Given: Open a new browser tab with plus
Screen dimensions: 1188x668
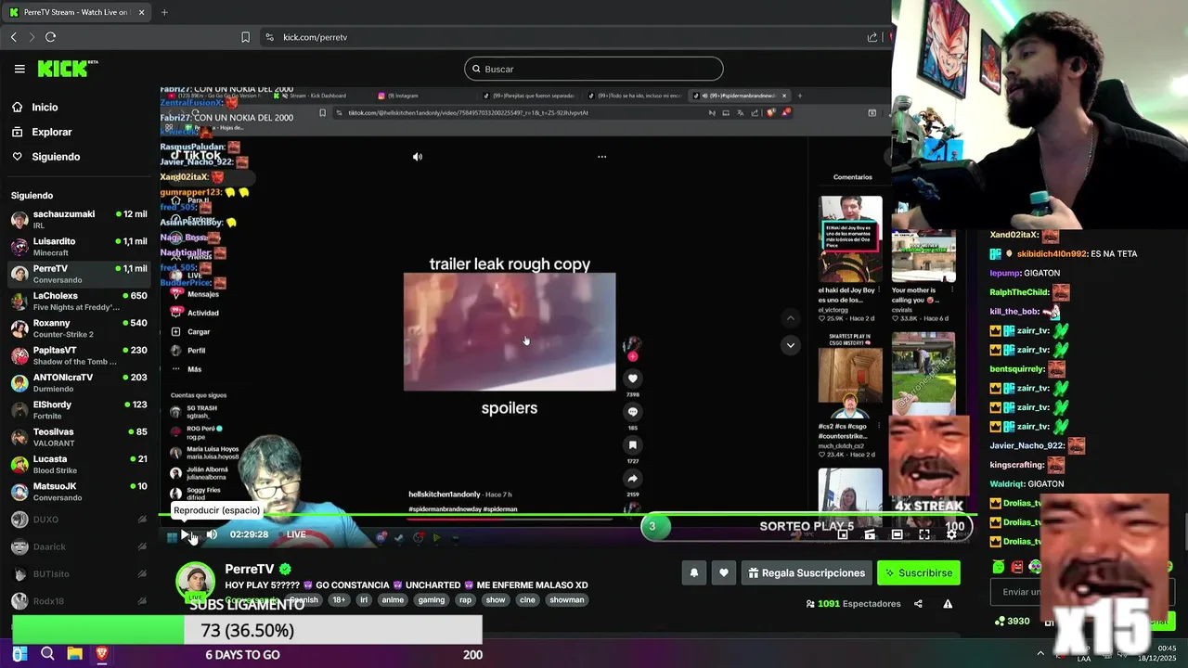Looking at the screenshot, I should pos(164,12).
